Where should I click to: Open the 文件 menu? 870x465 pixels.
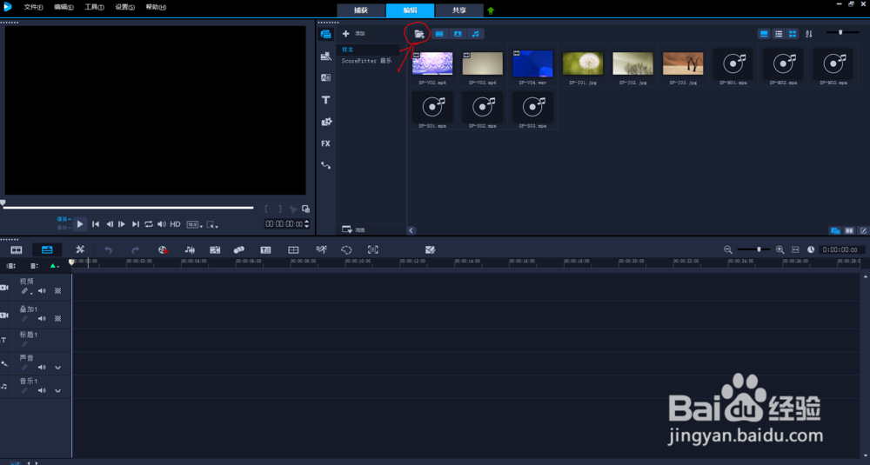coord(33,7)
